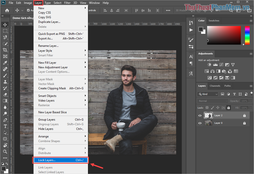Select the Zoom tool
This screenshot has height=174, width=254.
[5, 151]
